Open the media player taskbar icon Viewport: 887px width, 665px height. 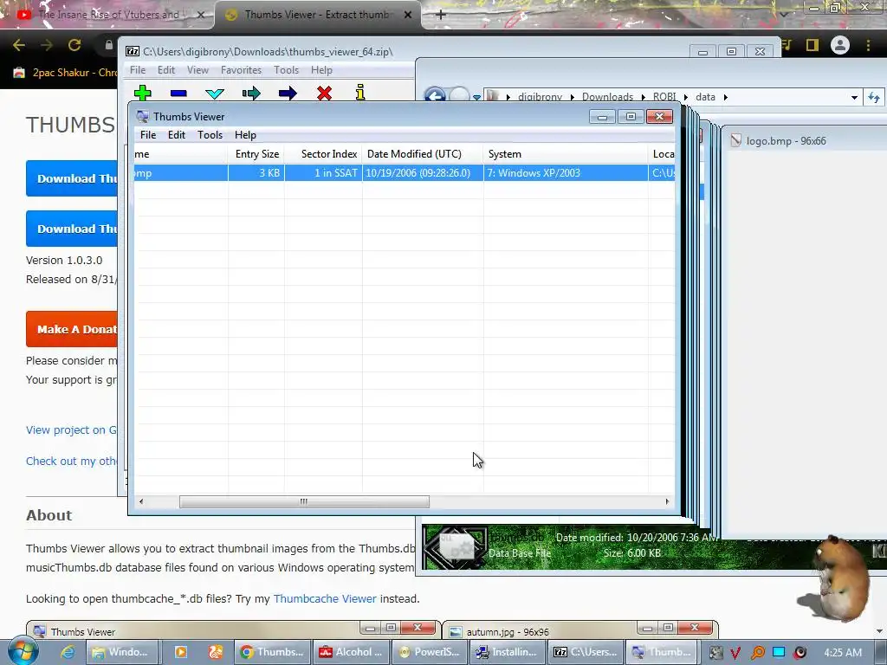181,652
